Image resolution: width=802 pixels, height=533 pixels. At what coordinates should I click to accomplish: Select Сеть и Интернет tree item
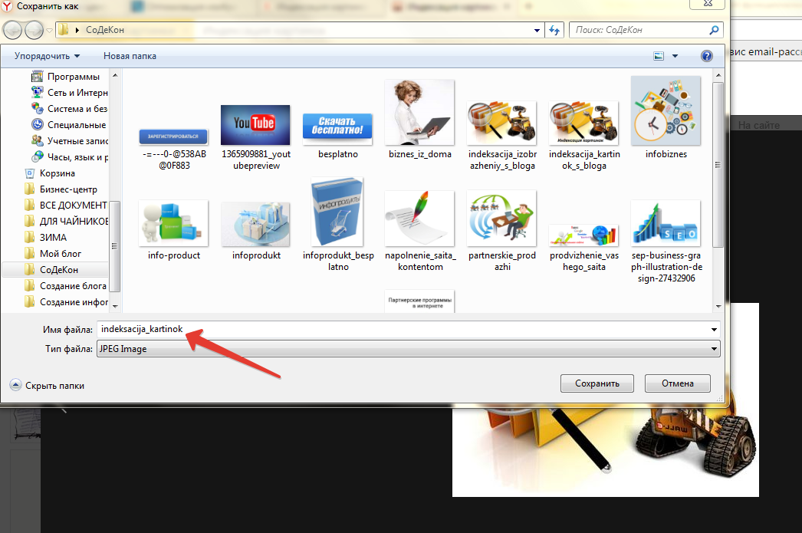point(68,93)
